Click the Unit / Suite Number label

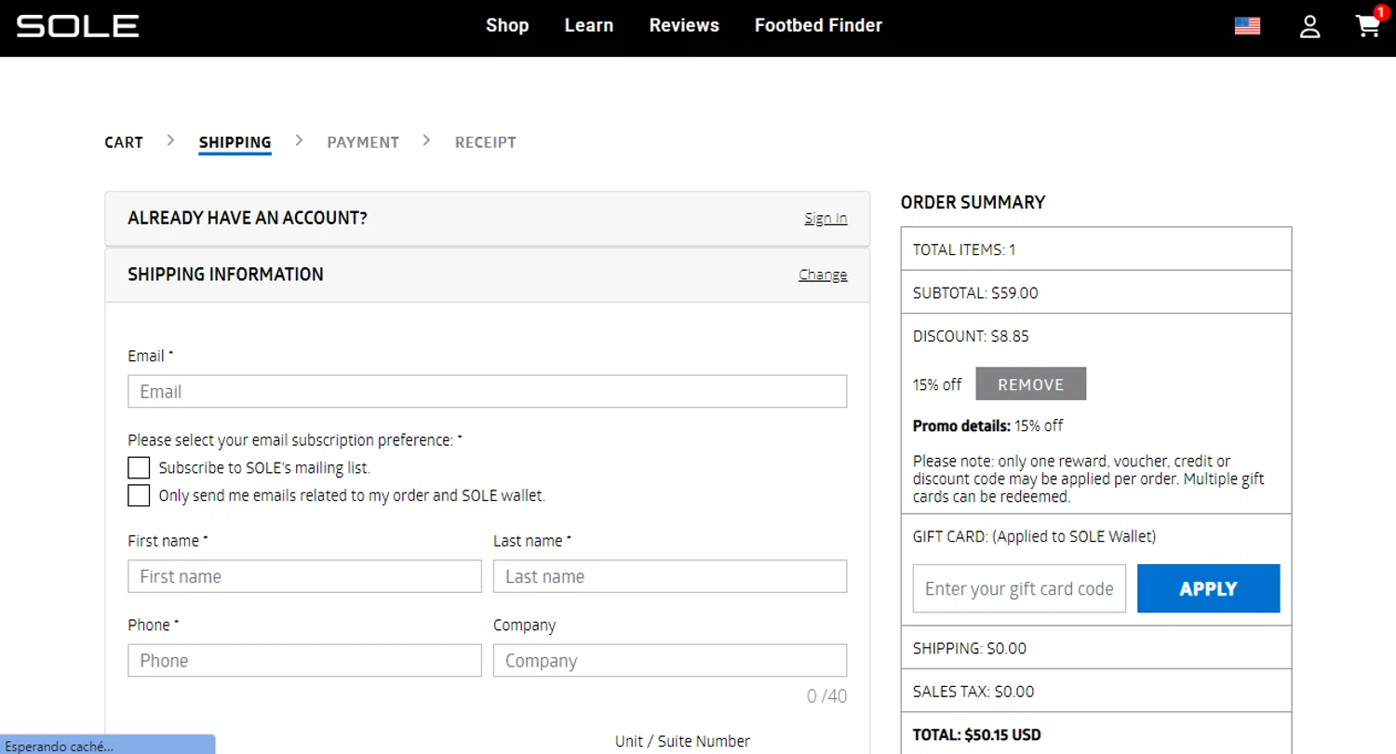(682, 741)
